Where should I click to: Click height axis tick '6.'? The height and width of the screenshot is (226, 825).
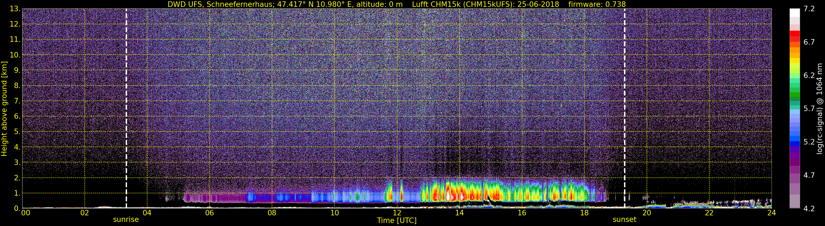coord(17,116)
